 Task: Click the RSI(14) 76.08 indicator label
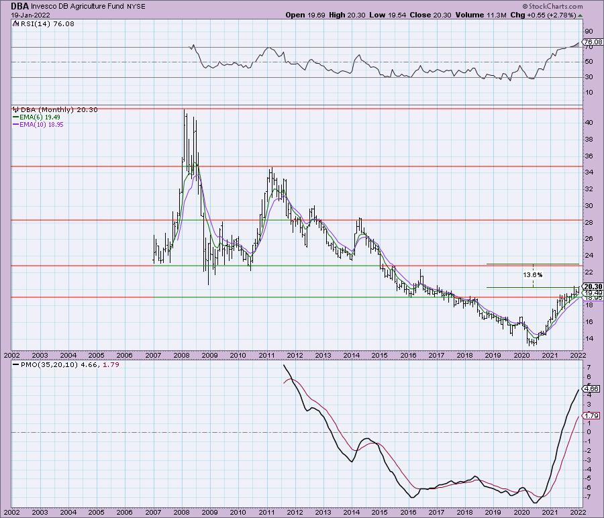click(x=46, y=23)
